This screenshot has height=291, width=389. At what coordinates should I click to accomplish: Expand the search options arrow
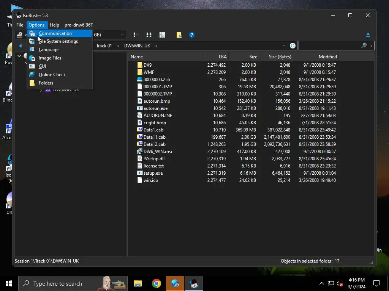coord(371,46)
